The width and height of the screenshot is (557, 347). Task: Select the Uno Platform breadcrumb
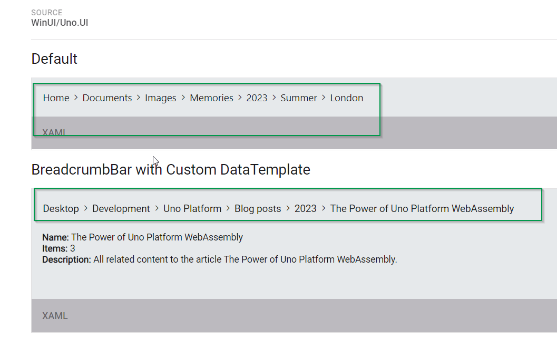(x=192, y=209)
